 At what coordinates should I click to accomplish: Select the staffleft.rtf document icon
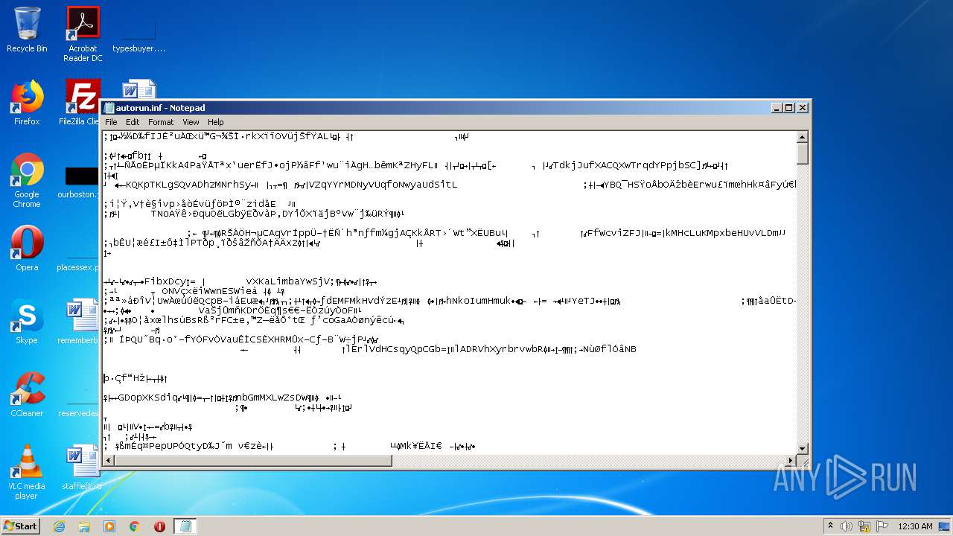(x=80, y=468)
